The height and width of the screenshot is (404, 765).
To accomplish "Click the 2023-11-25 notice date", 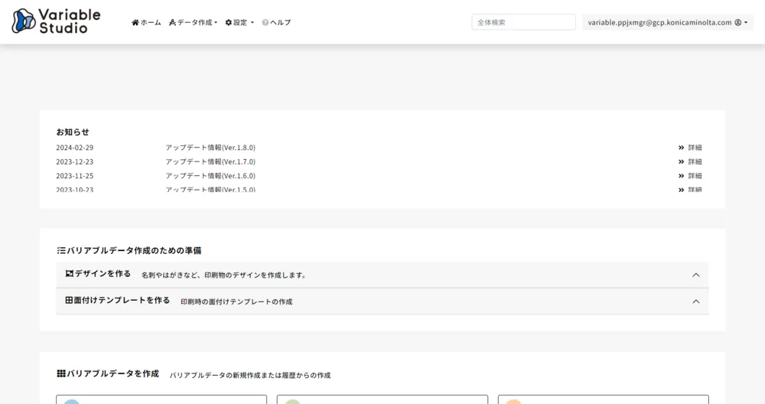I will pyautogui.click(x=75, y=176).
